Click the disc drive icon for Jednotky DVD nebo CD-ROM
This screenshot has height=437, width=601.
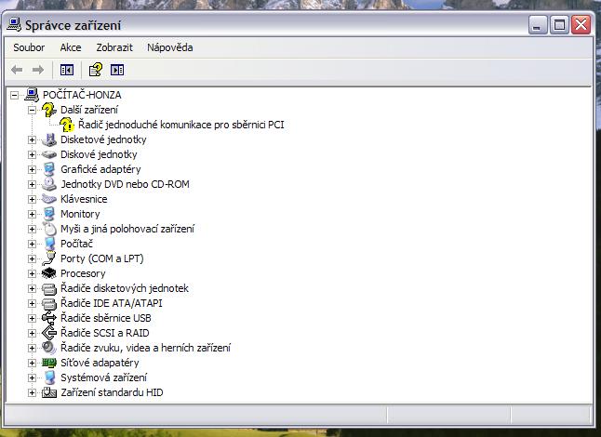click(49, 184)
